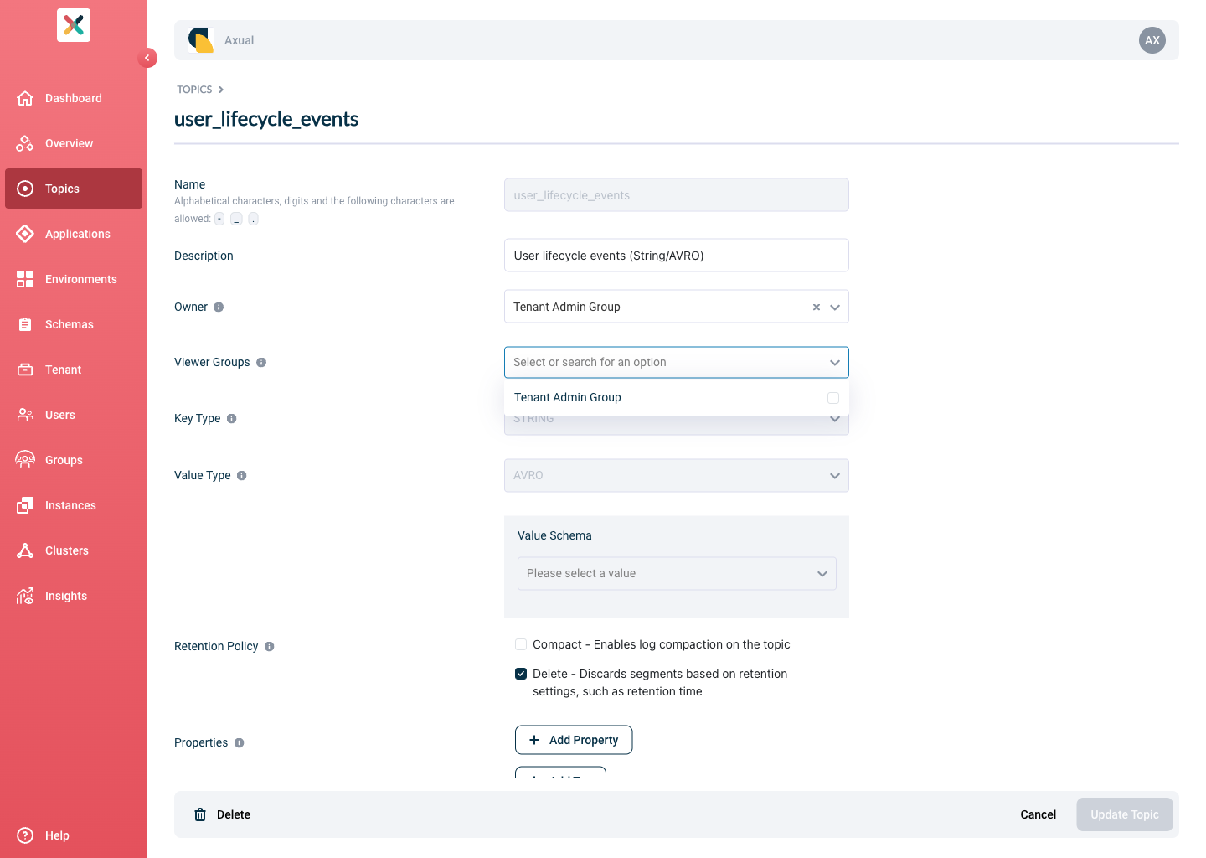Click the Dashboard home icon
This screenshot has height=858, width=1206.
25,98
